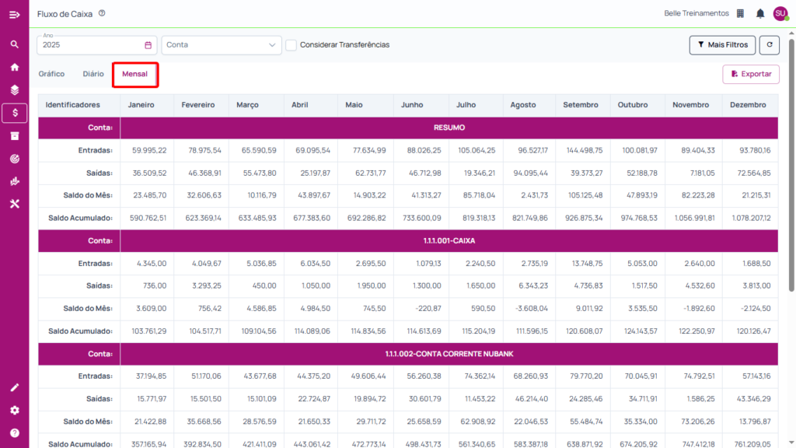
Task: Click the help icon next to Fluxo de Caixa
Action: (x=102, y=13)
